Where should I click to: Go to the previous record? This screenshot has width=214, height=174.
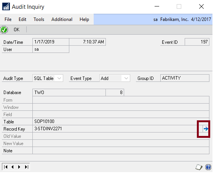[x=13, y=167]
